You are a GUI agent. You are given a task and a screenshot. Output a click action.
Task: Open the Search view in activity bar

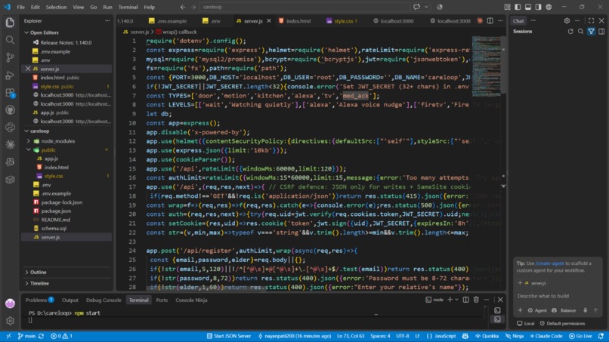[x=10, y=40]
